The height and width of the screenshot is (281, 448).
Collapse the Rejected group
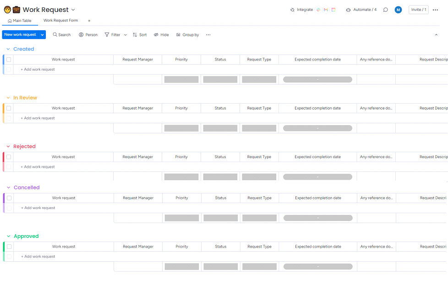8,146
